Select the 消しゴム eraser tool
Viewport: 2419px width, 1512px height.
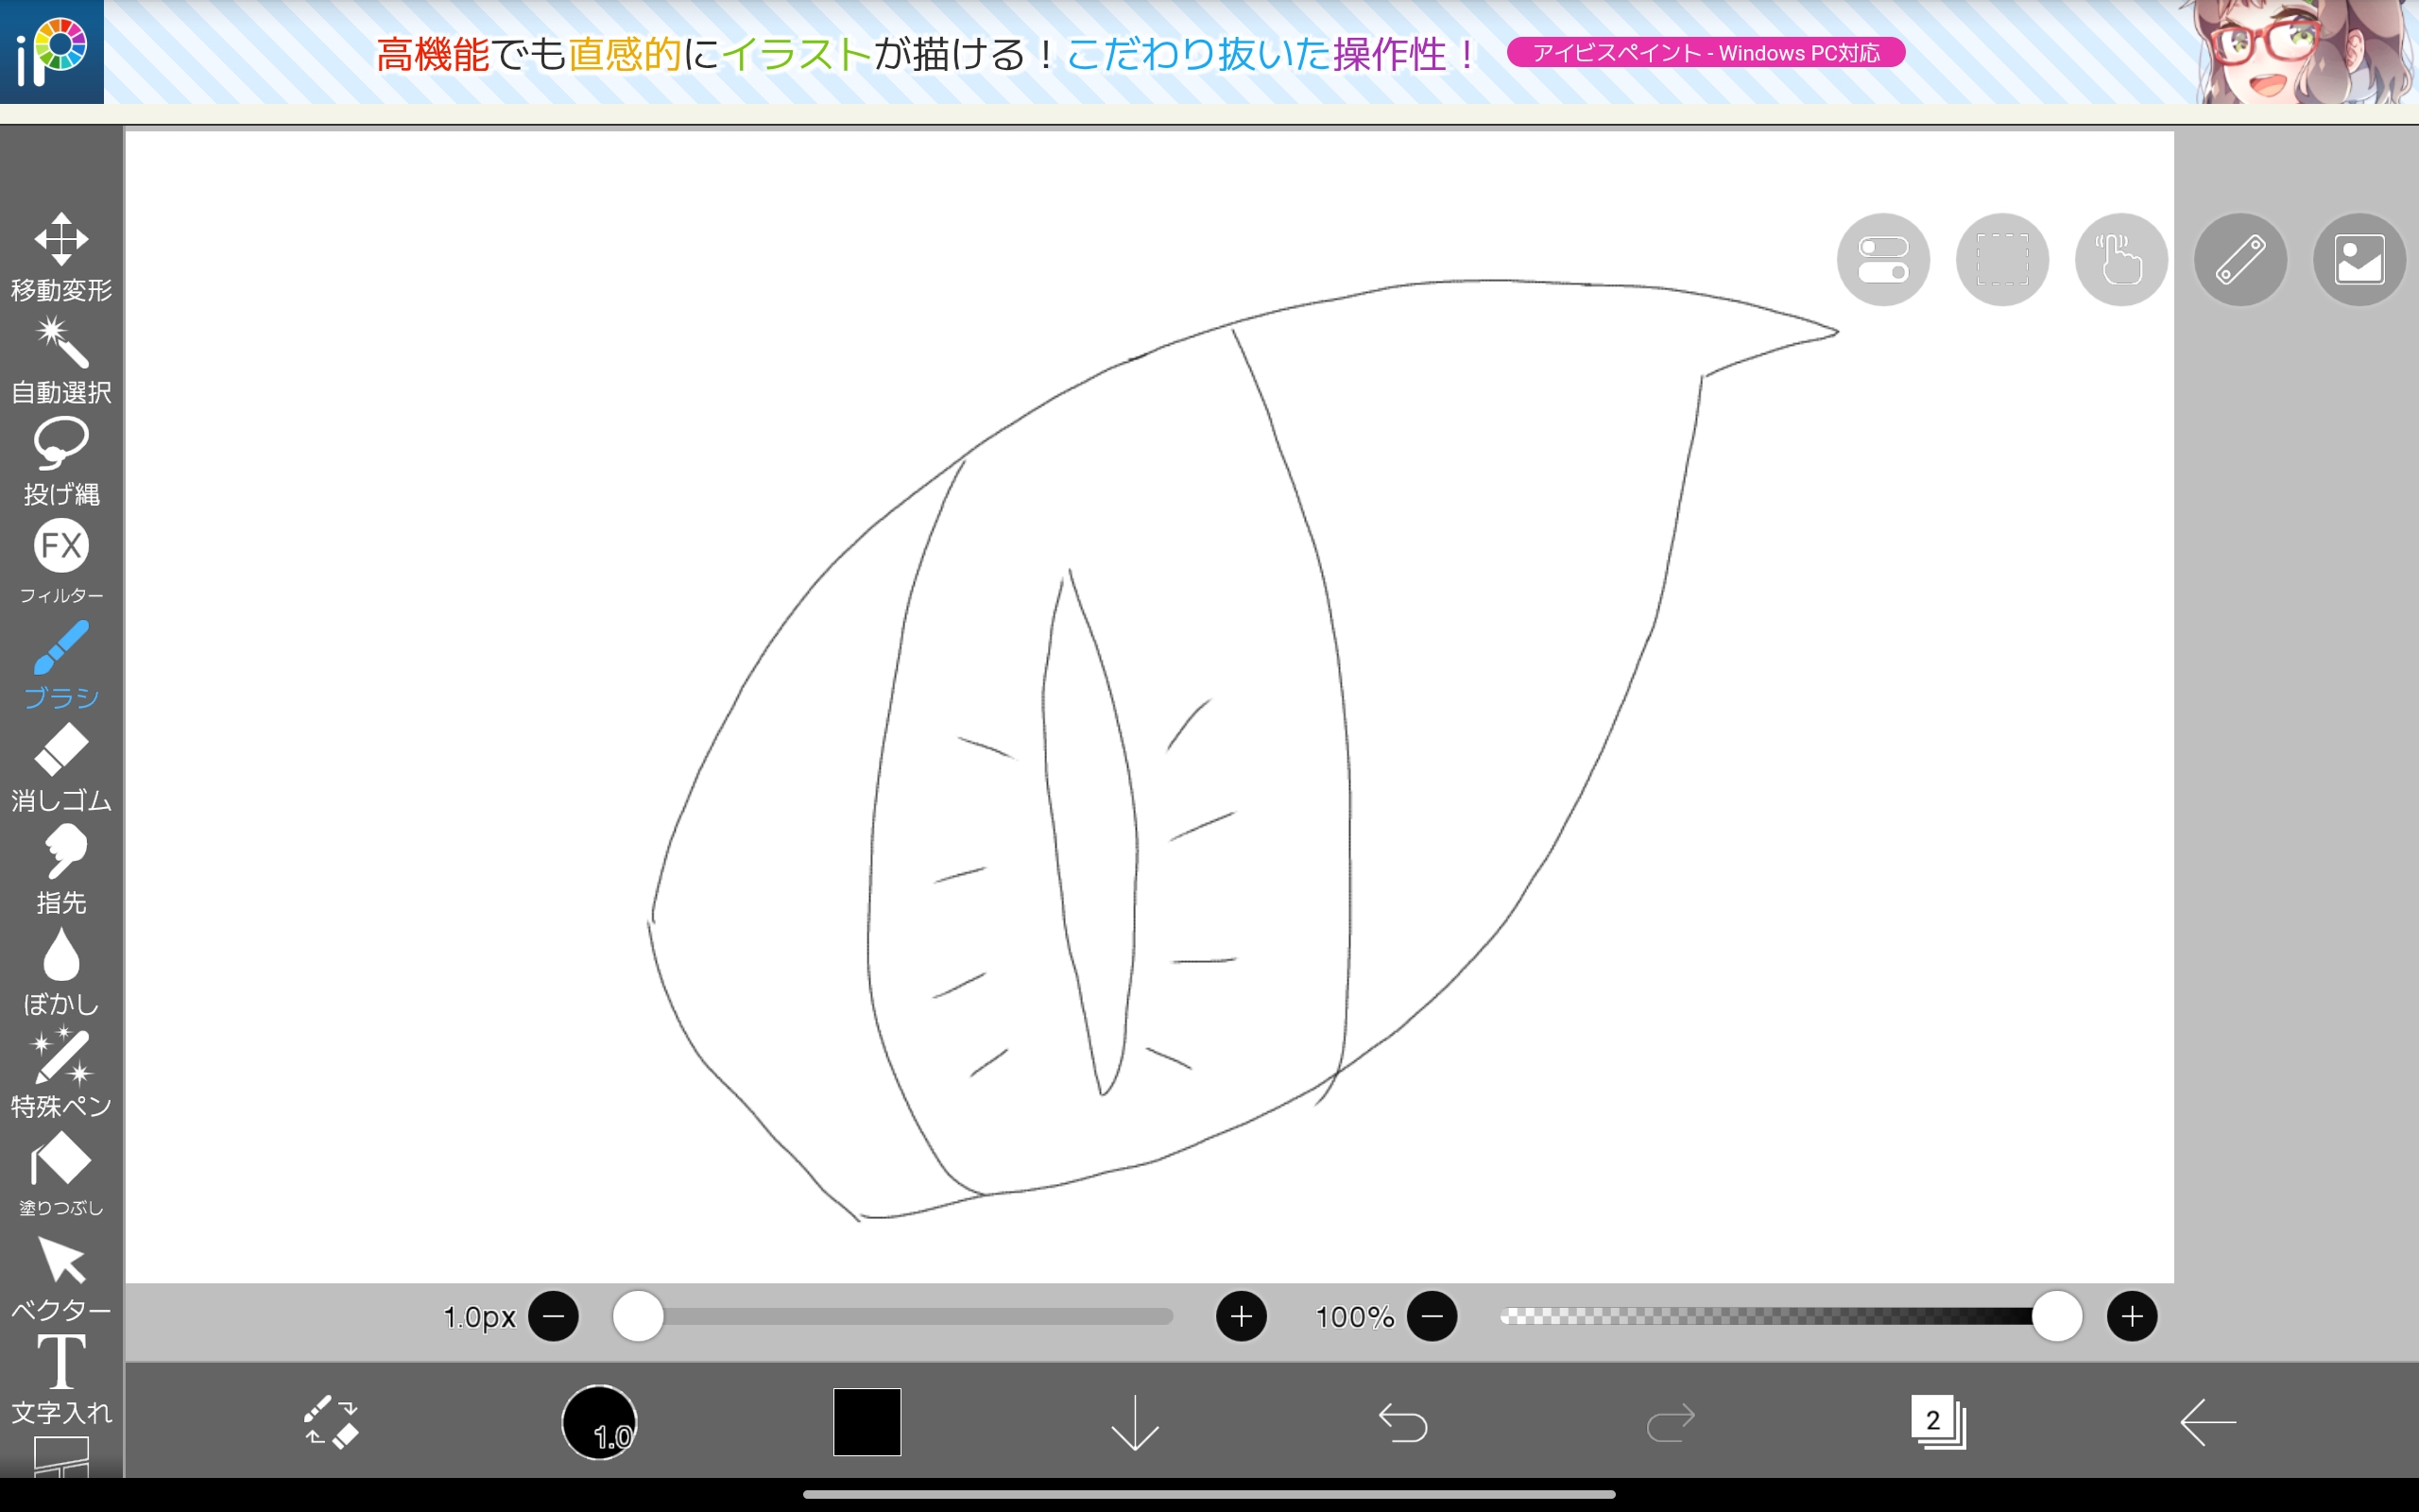[61, 767]
